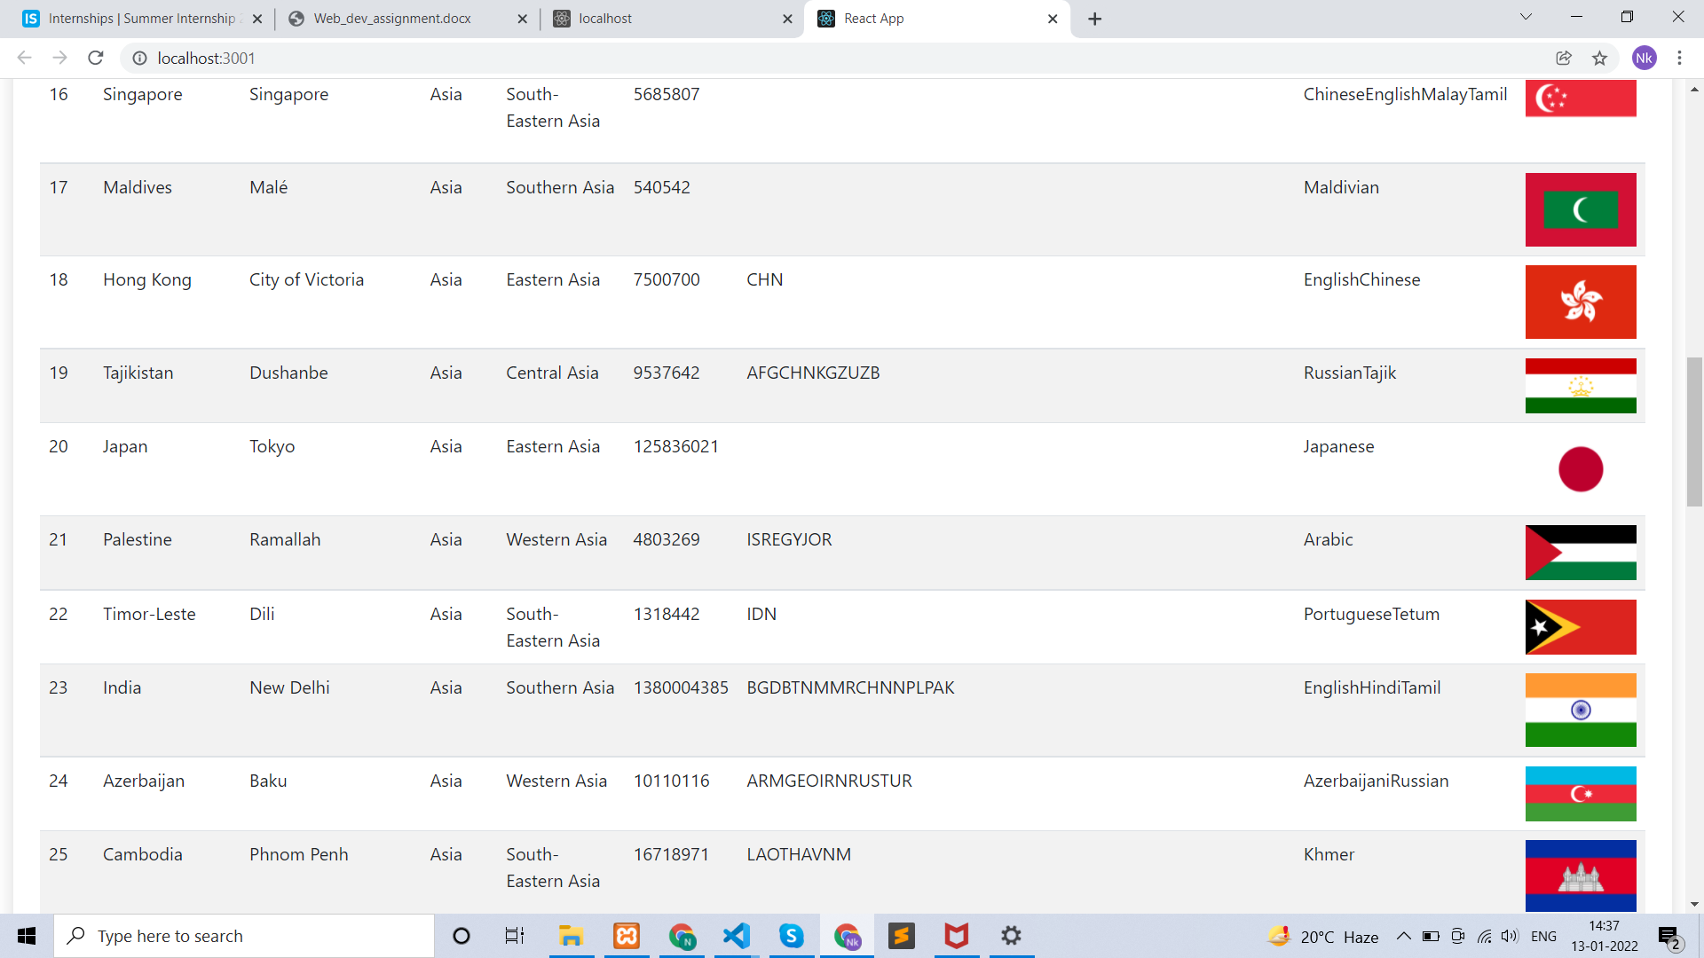The image size is (1704, 958).
Task: Click the Japan flag image
Action: (1581, 468)
